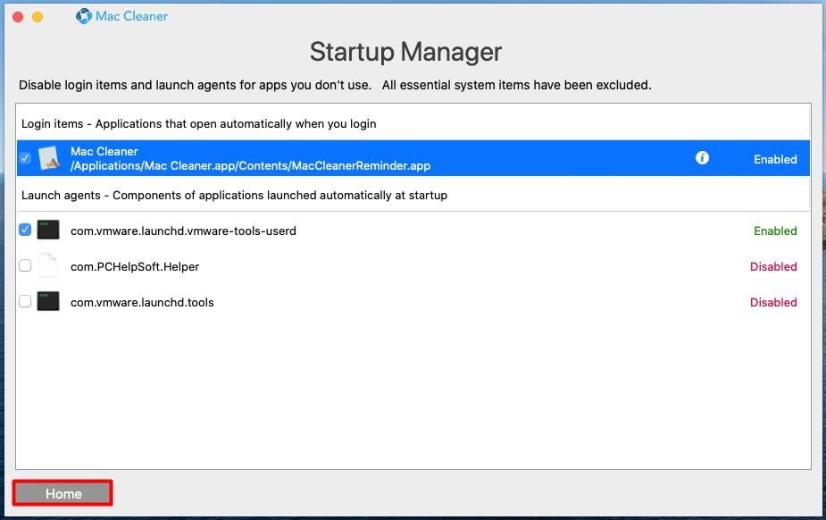Click the info icon on Mac Cleaner row
Screen dimensions: 826x520
702,157
